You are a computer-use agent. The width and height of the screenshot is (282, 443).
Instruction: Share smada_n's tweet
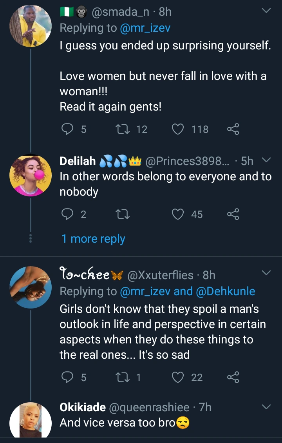(x=233, y=129)
